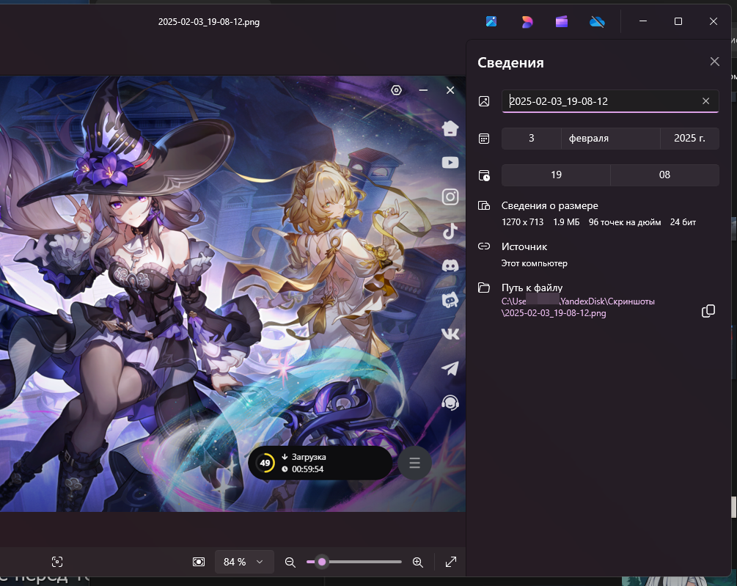Image resolution: width=737 pixels, height=586 pixels.
Task: Click the Загрузка download progress button
Action: coord(320,463)
